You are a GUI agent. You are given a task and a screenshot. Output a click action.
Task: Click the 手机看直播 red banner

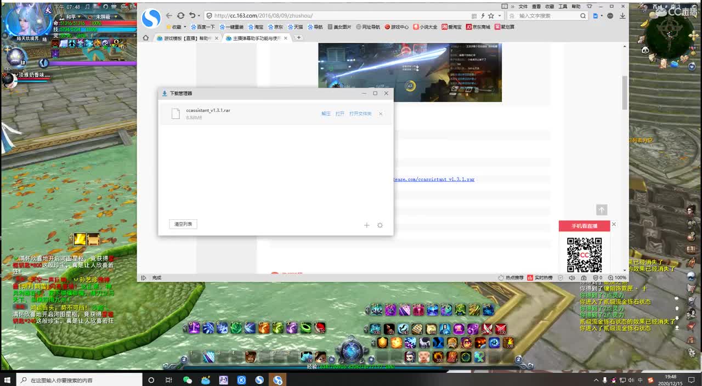pos(584,226)
